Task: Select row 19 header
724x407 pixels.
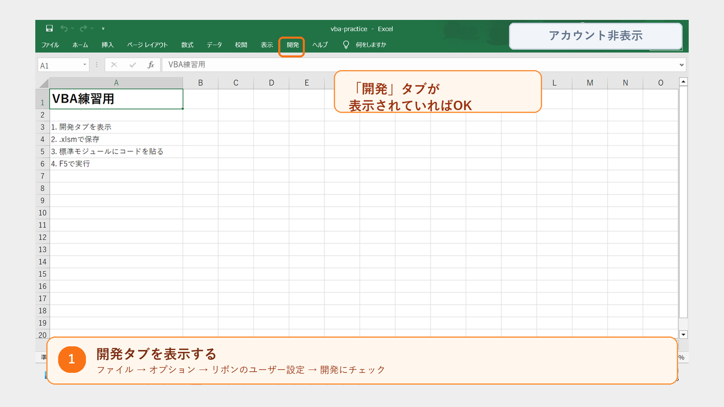Action: (43, 323)
